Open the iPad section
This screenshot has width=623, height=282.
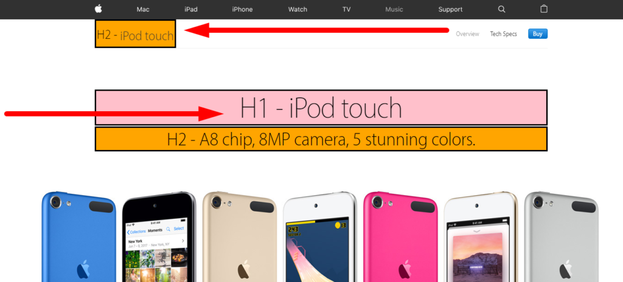(x=191, y=10)
